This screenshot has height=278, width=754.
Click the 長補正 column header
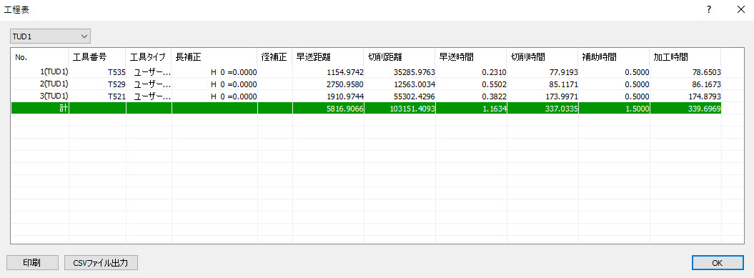tap(214, 56)
